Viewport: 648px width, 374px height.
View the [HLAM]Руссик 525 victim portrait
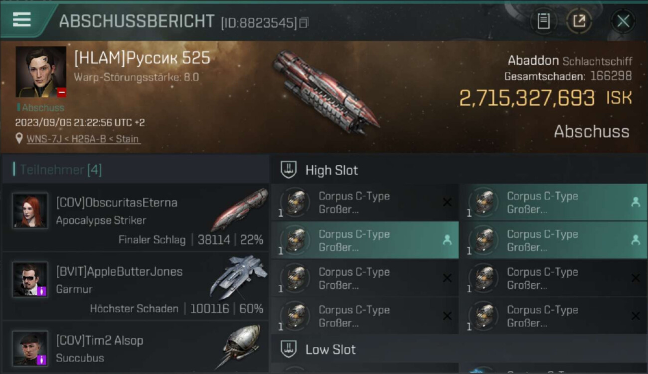(41, 72)
